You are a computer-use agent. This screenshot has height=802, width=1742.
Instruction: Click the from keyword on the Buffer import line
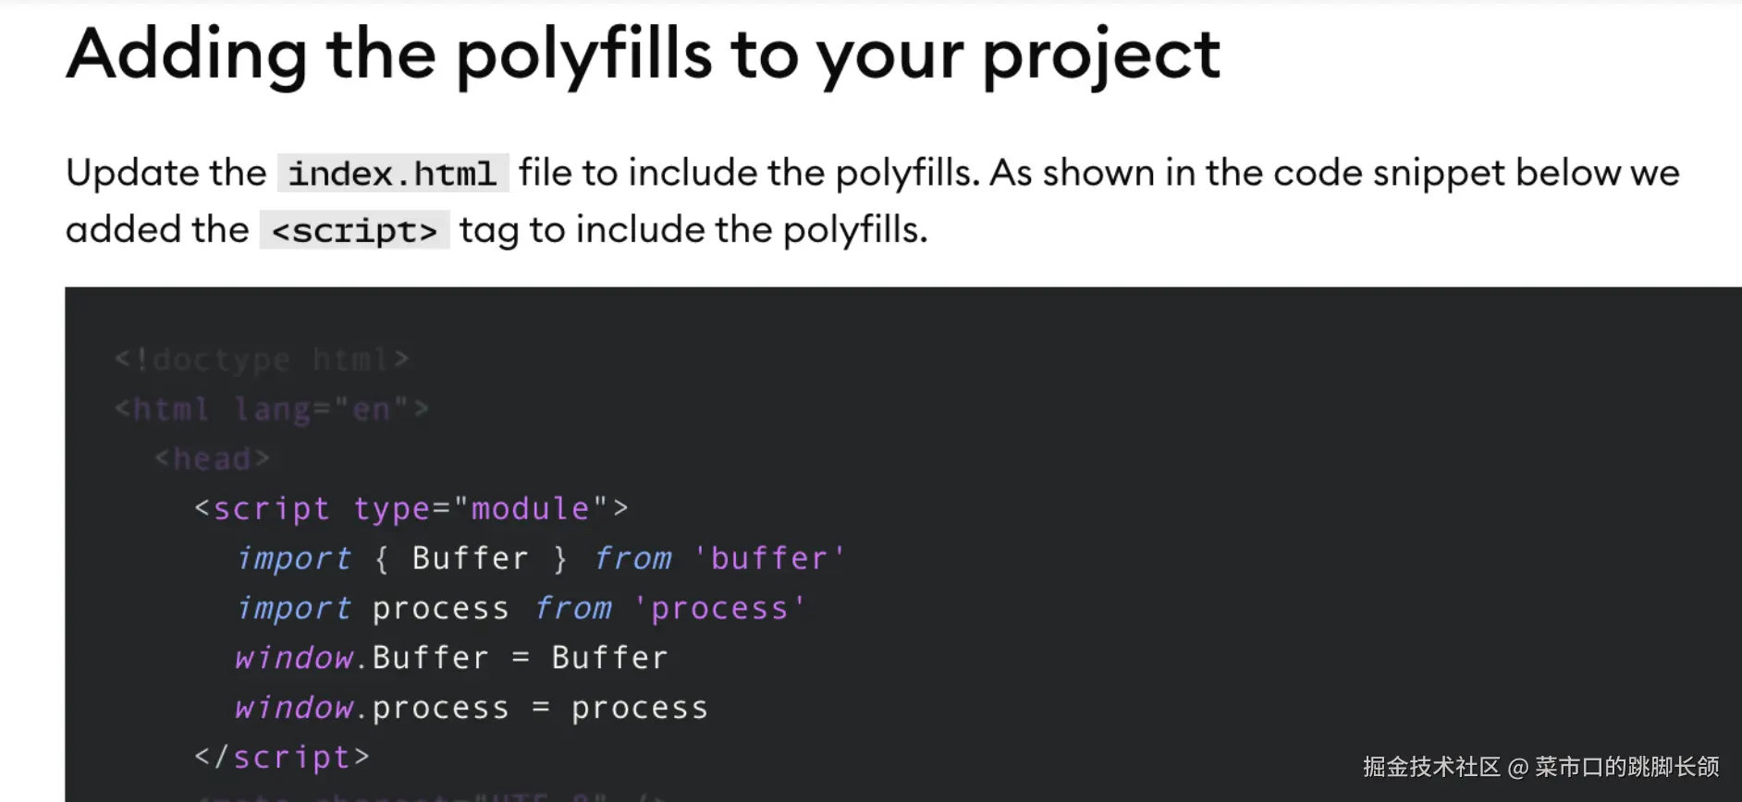point(632,558)
